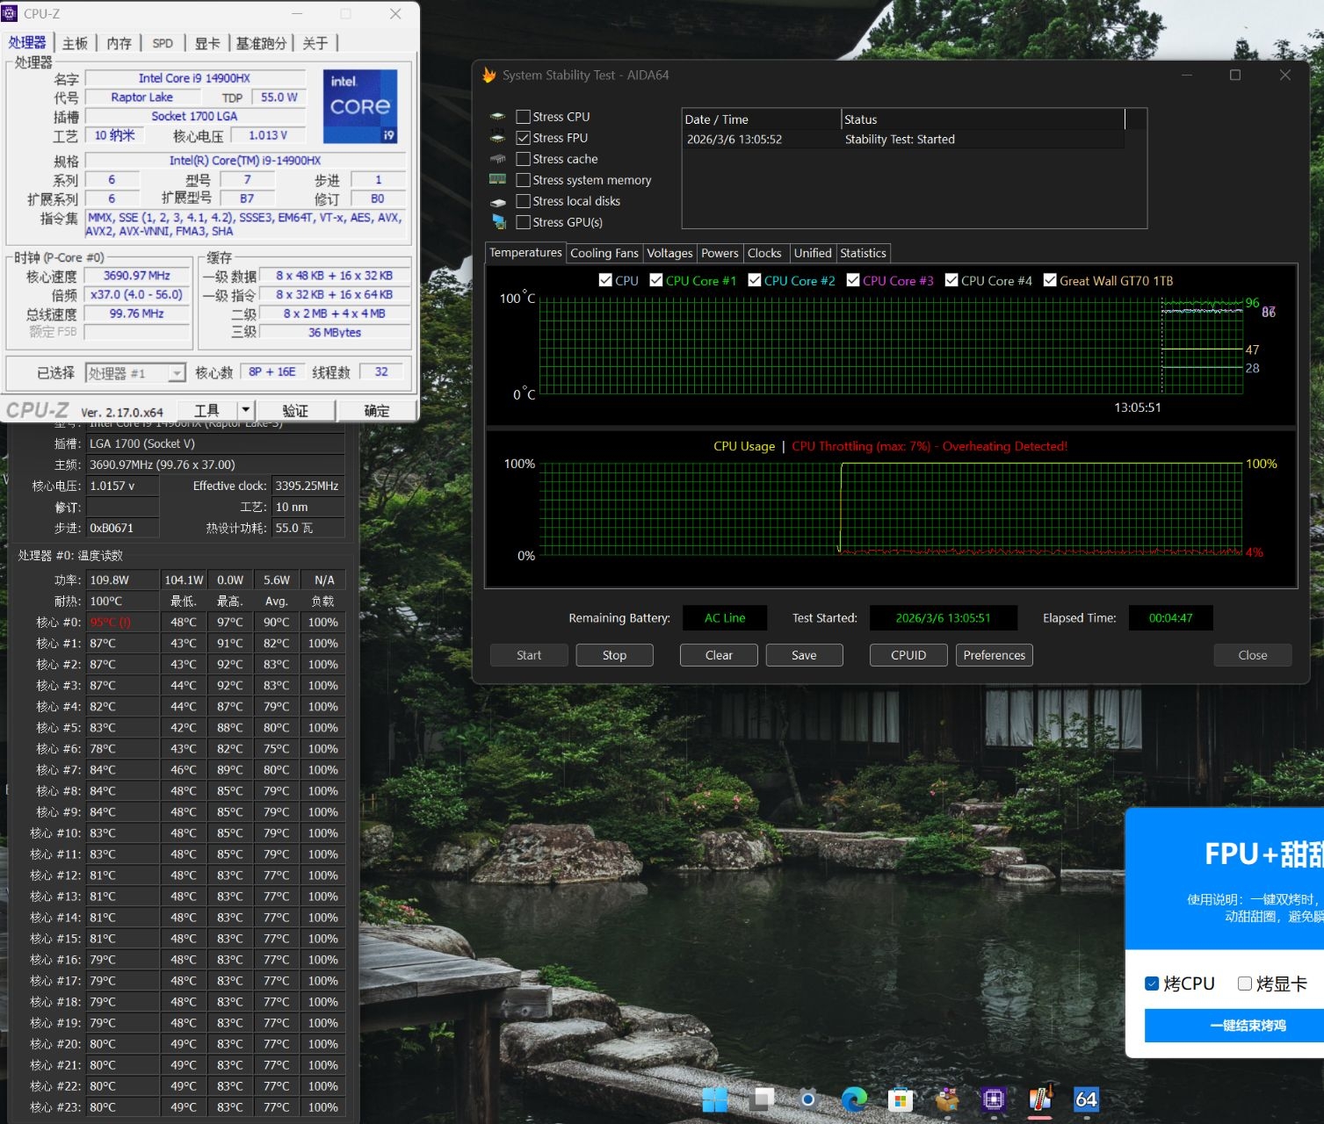The width and height of the screenshot is (1324, 1124).
Task: Enable the Stress CPU checkbox
Action: [524, 117]
